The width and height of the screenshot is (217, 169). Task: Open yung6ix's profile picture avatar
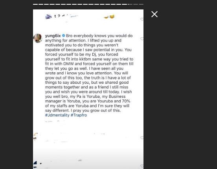click(x=38, y=38)
